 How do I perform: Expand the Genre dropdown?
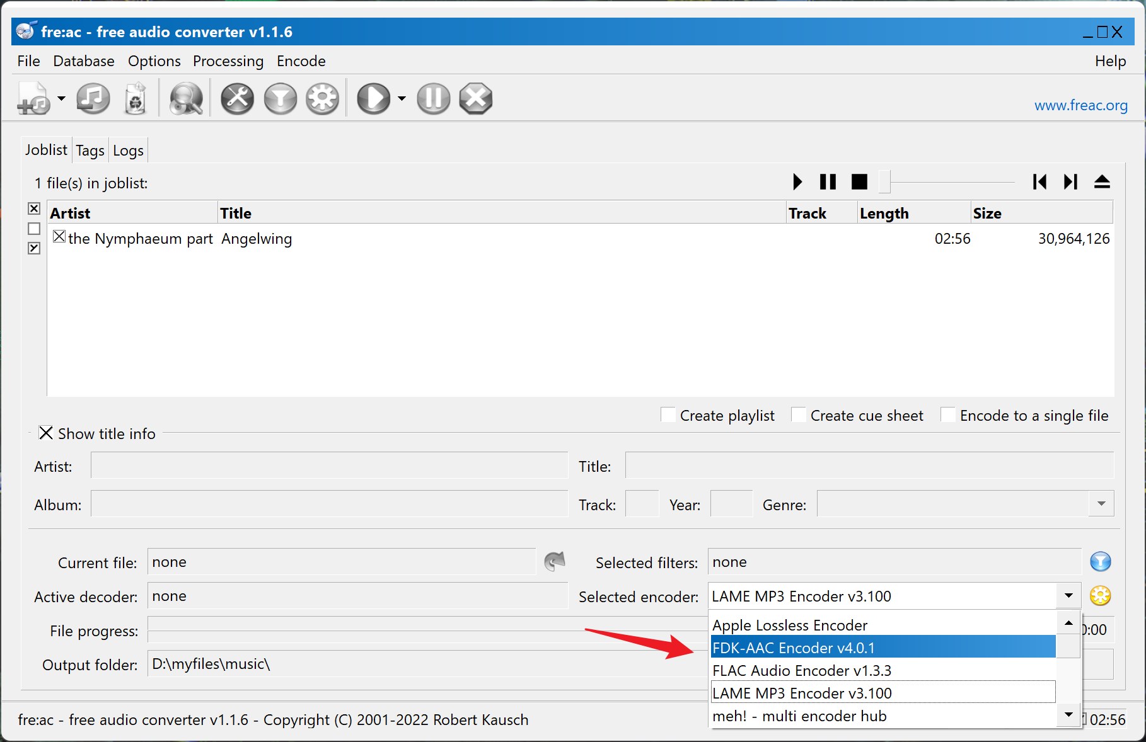coord(1101,505)
